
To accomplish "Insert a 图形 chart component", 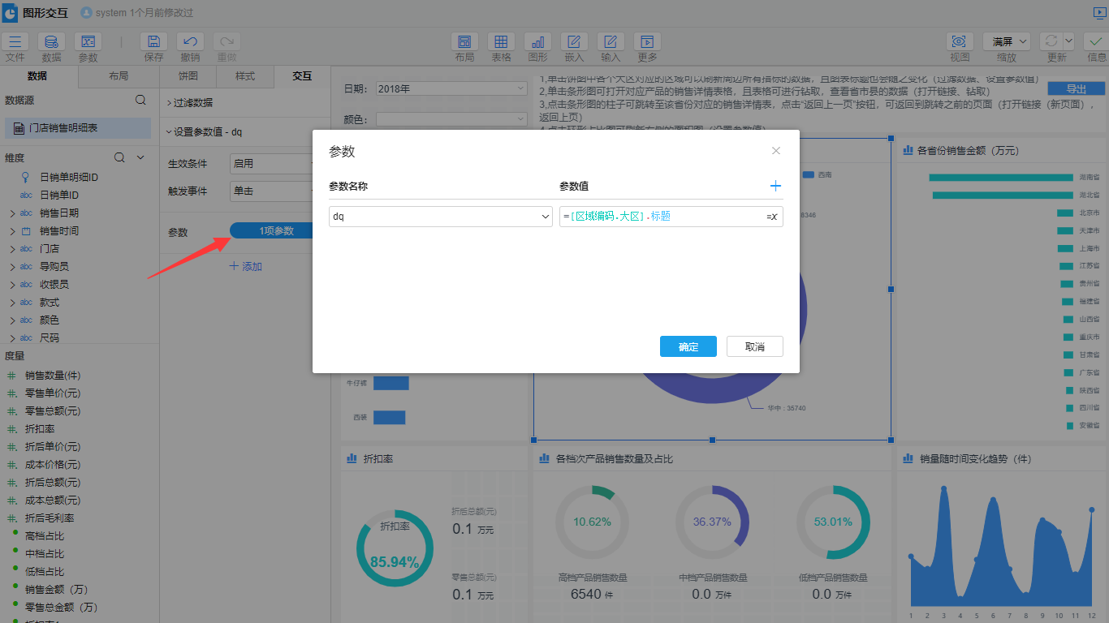I will 537,42.
